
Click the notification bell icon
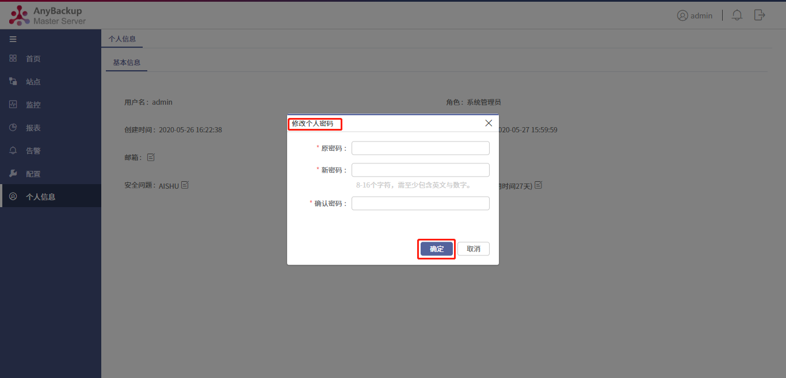[x=737, y=16]
